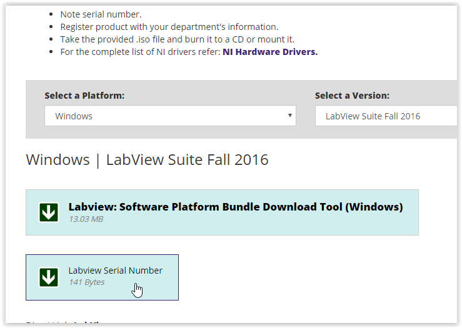The image size is (462, 328).
Task: Click the 'Register product with your department's information' bullet
Action: coord(169,27)
